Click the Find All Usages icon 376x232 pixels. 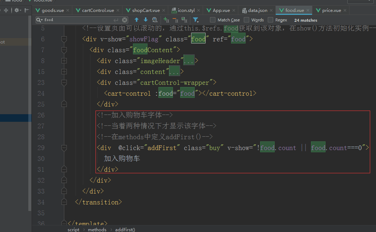pyautogui.click(x=155, y=20)
